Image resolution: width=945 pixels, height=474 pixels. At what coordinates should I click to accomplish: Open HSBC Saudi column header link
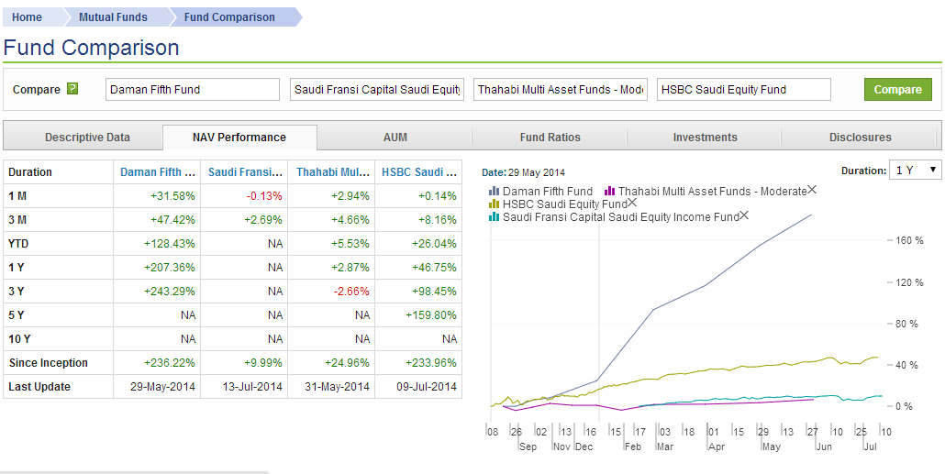point(419,172)
